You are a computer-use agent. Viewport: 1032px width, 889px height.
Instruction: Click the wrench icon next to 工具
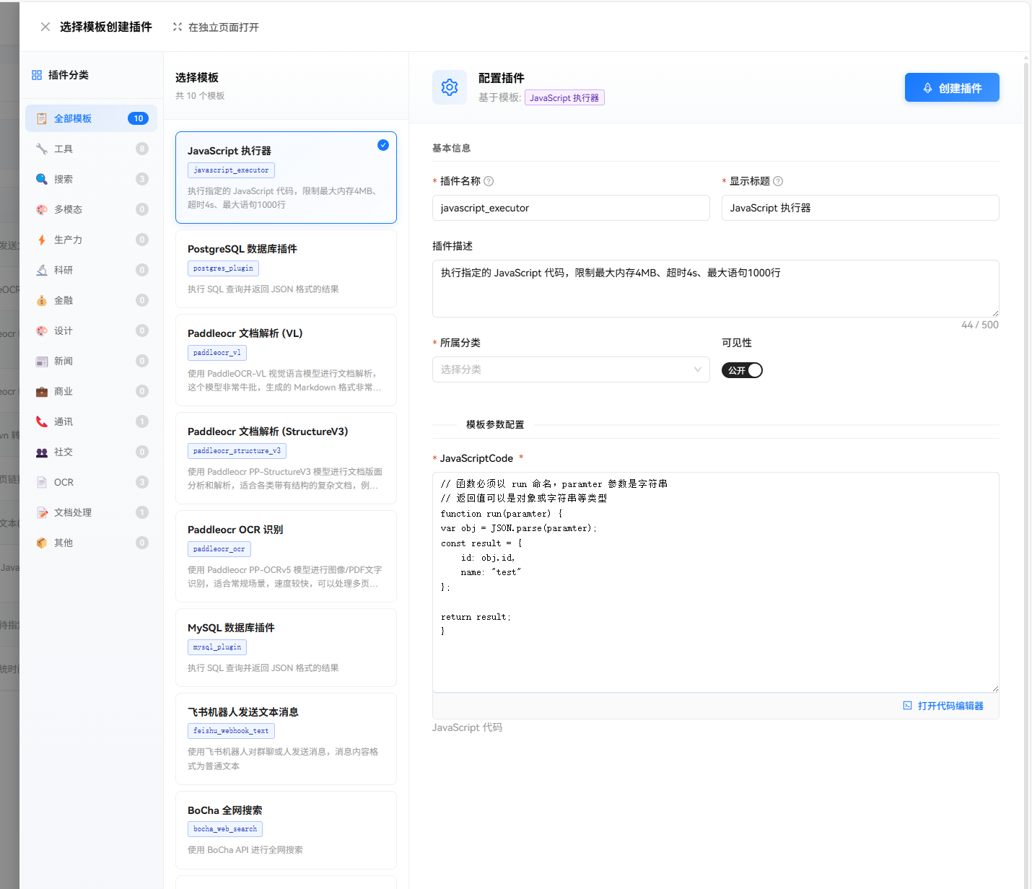pyautogui.click(x=42, y=149)
